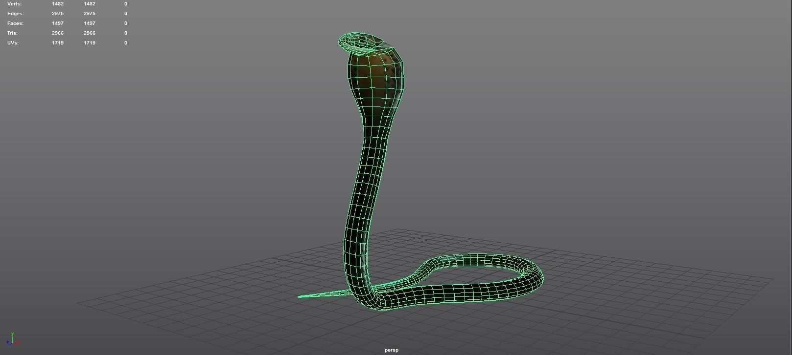Click the Edges label in the poly count HUD
This screenshot has width=792, height=355.
15,14
